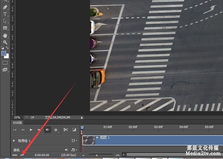The image size is (223, 159).
Task: Click the render video arrow icon
Action: coord(23,155)
